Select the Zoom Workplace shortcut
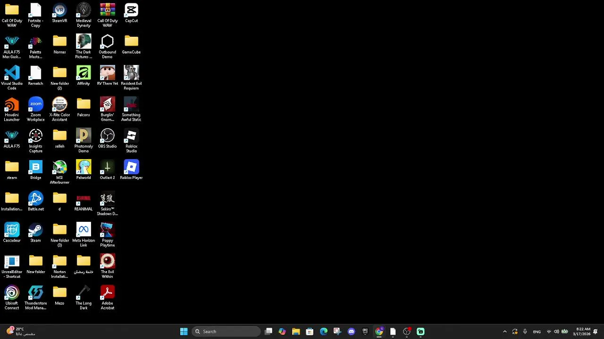Screen dimensions: 604x339 [x=35, y=110]
